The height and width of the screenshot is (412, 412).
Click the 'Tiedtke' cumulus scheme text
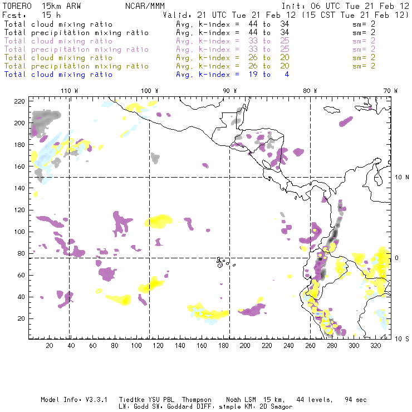(131, 400)
